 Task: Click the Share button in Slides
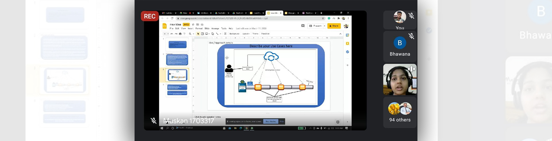pyautogui.click(x=334, y=26)
